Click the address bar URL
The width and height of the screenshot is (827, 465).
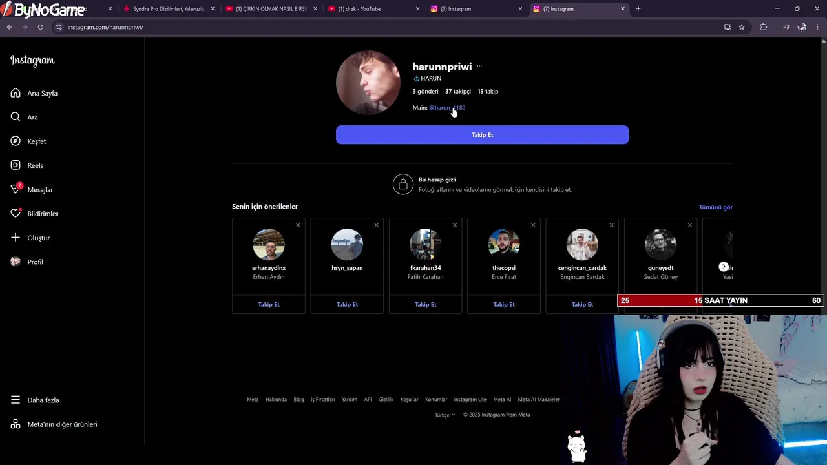click(105, 27)
